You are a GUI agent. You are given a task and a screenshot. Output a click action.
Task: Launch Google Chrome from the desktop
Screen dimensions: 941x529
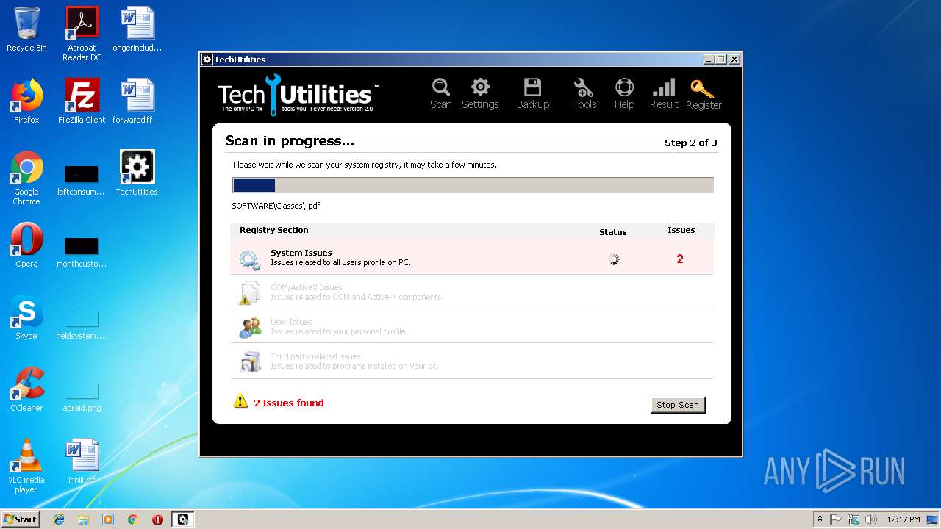pyautogui.click(x=26, y=178)
